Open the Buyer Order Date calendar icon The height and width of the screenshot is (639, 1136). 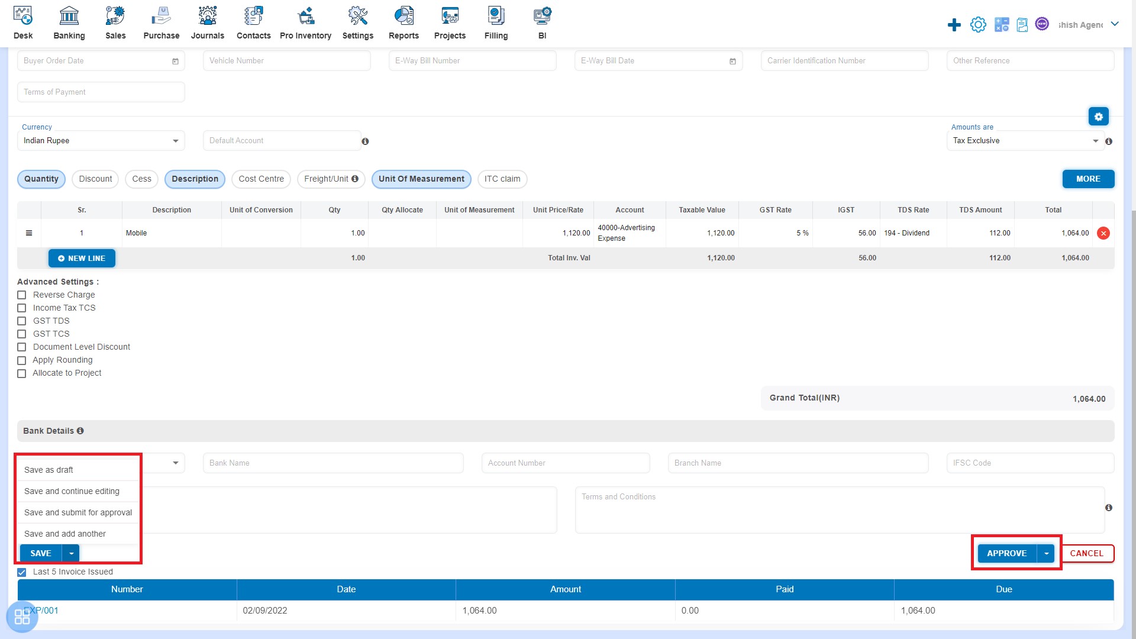pyautogui.click(x=175, y=61)
